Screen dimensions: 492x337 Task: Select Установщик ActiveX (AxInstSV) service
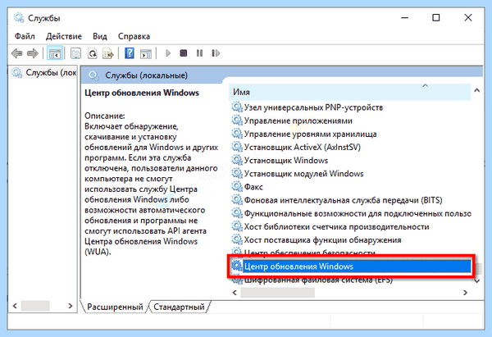coord(303,147)
